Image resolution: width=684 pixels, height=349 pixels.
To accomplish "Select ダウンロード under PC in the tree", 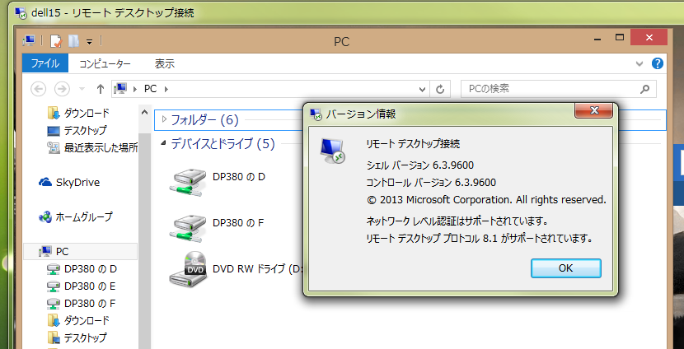I will [x=78, y=321].
